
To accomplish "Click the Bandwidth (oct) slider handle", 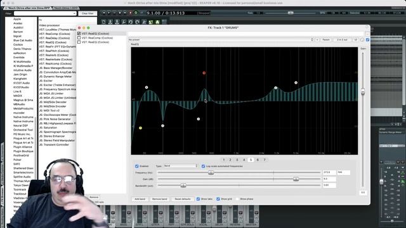I will (183, 186).
